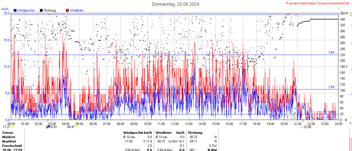The image size is (352, 151).
Task: Click the red Windböen legend square
Action: pos(67,10)
